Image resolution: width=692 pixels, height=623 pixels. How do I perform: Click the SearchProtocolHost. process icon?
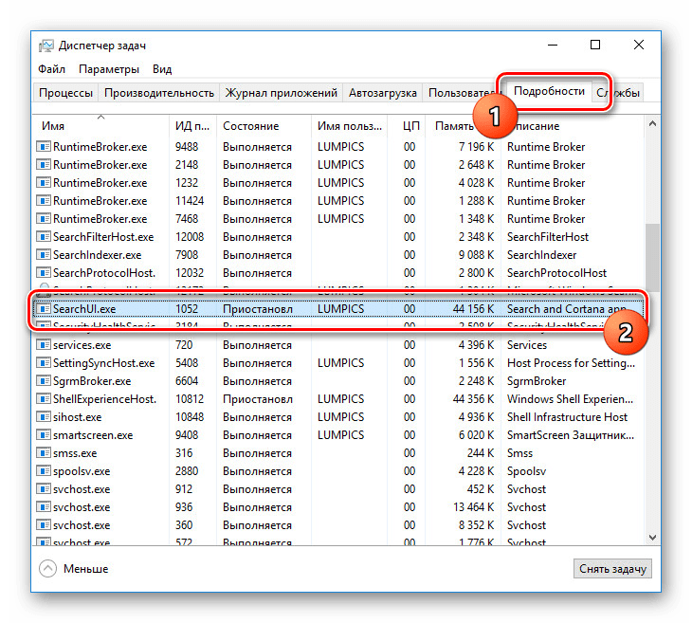[x=44, y=273]
